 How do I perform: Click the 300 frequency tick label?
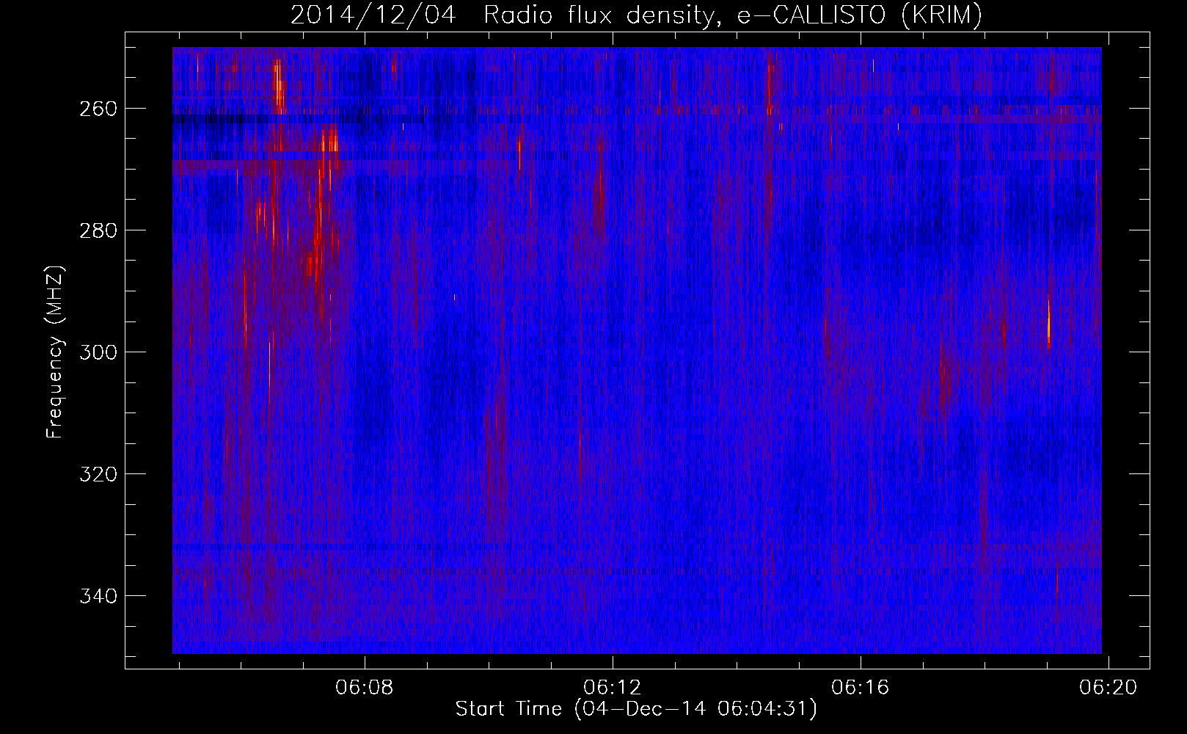98,352
